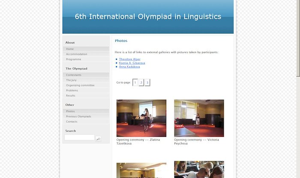This screenshot has height=178, width=300.
Task: Click the 'Opening ceremony -- Zlatina Tzvetkova' caption
Action: (x=138, y=142)
